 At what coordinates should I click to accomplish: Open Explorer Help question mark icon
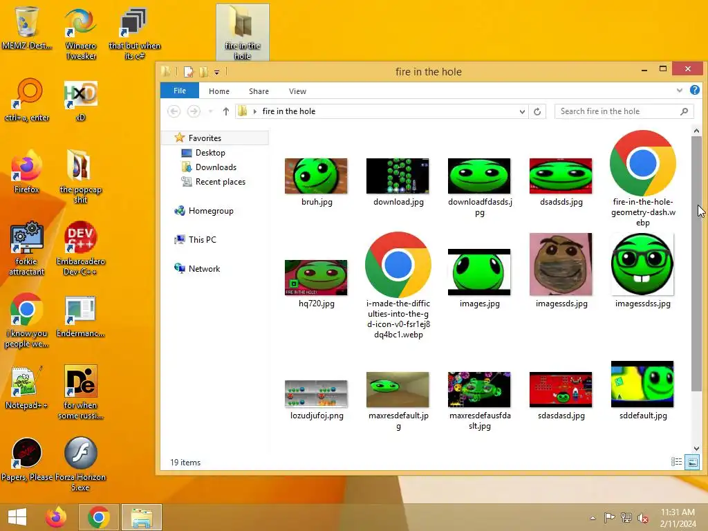[x=694, y=91]
